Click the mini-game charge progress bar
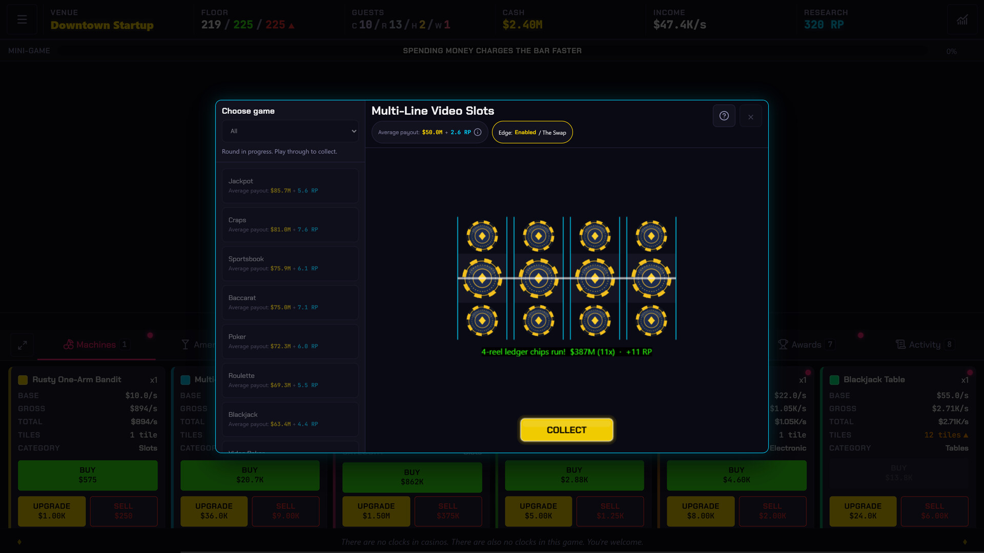The height and width of the screenshot is (553, 984). (492, 51)
